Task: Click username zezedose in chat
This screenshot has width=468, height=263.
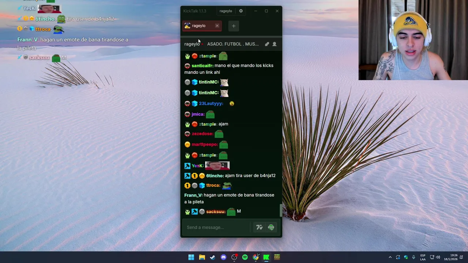Action: [203, 134]
